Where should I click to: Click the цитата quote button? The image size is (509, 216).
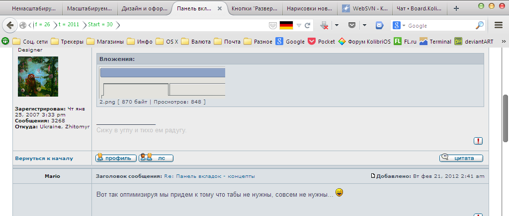click(x=461, y=158)
